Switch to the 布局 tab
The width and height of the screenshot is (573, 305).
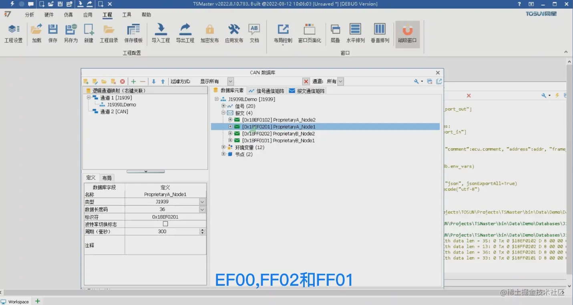[107, 178]
